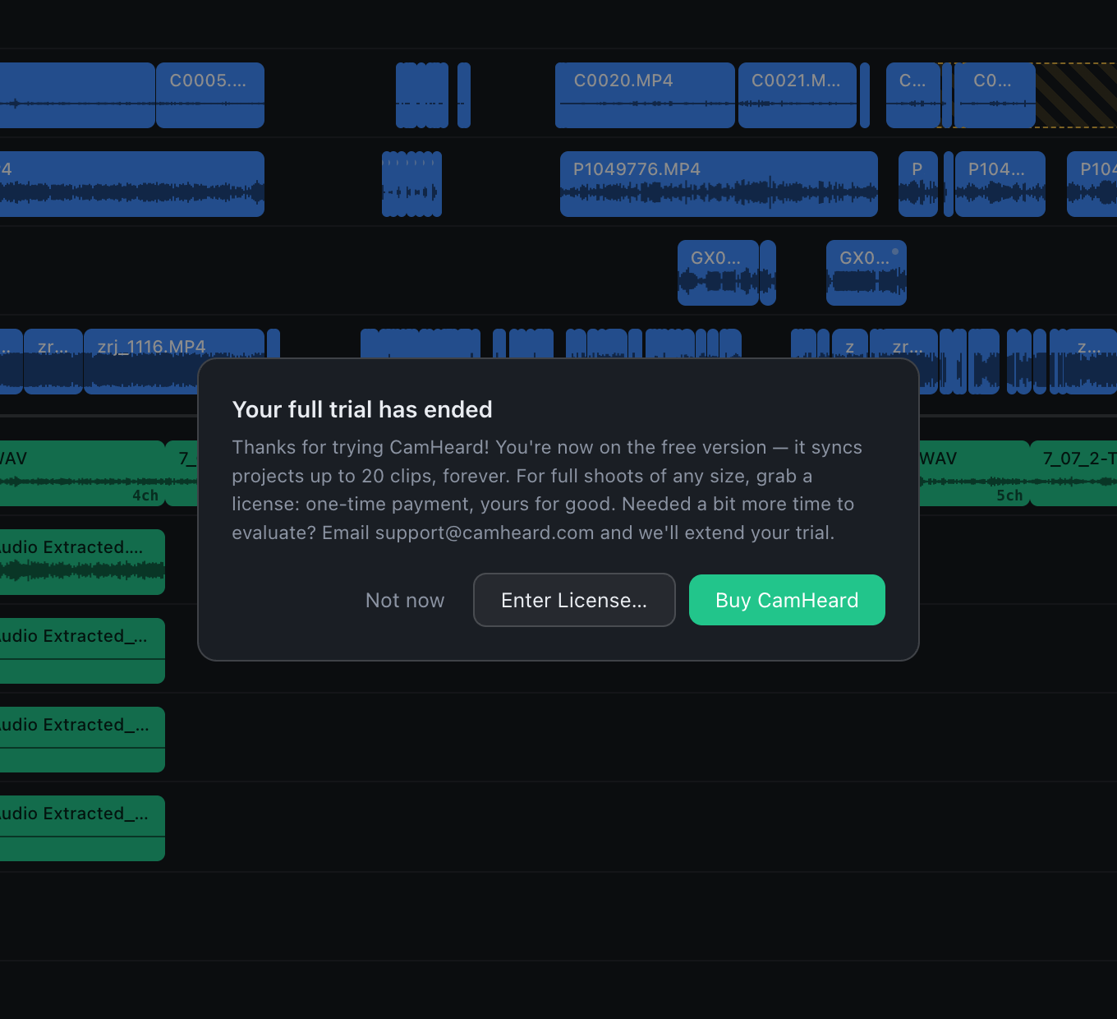Select the zr... clip left of zrj_1116.MP4
The width and height of the screenshot is (1117, 1019).
pos(53,362)
